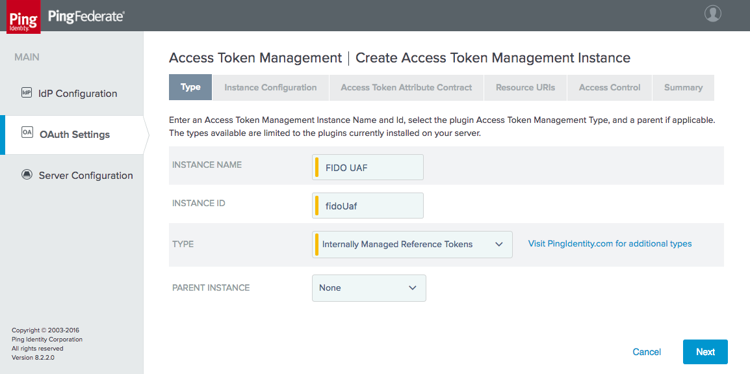Click the INSTANCE ID label
This screenshot has width=750, height=374.
(198, 203)
